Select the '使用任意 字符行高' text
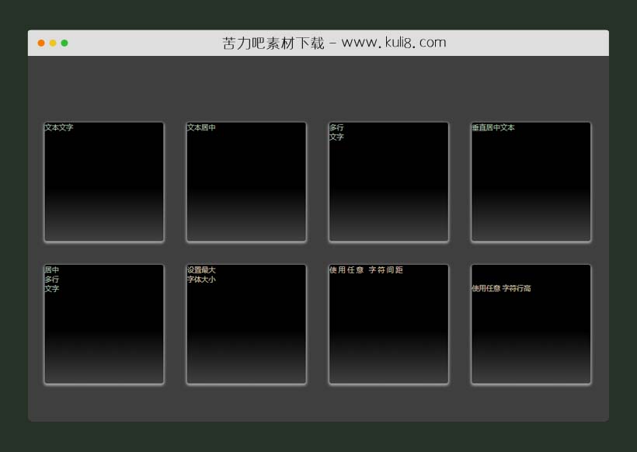The width and height of the screenshot is (637, 452). pos(501,288)
